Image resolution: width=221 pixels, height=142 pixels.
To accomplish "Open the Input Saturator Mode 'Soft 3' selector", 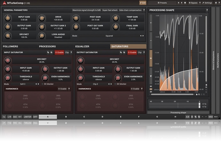I will (22, 84).
